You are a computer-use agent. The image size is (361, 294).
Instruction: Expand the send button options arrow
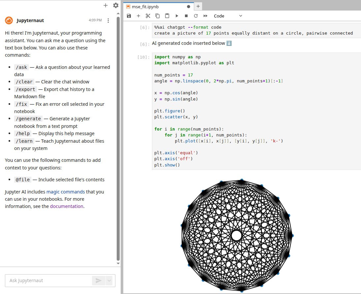click(109, 280)
